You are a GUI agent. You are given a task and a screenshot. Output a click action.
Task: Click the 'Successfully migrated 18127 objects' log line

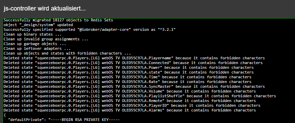click(58, 20)
